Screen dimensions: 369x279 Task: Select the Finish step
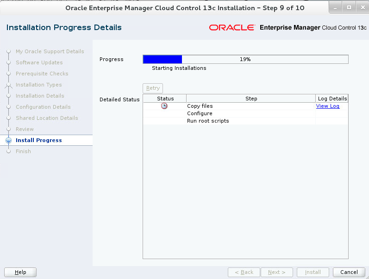click(23, 151)
